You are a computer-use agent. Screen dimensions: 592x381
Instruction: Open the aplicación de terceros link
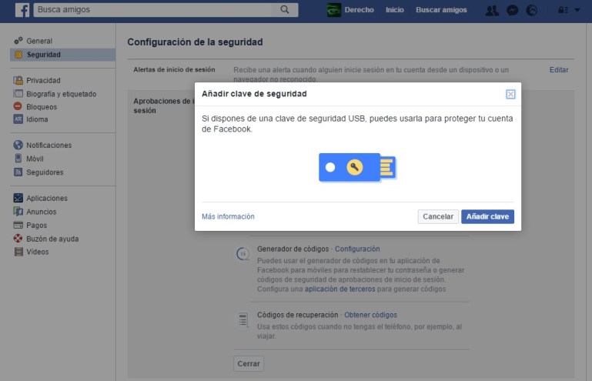[x=339, y=289]
